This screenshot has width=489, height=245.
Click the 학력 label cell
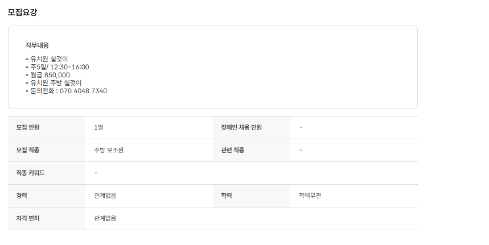coord(227,196)
